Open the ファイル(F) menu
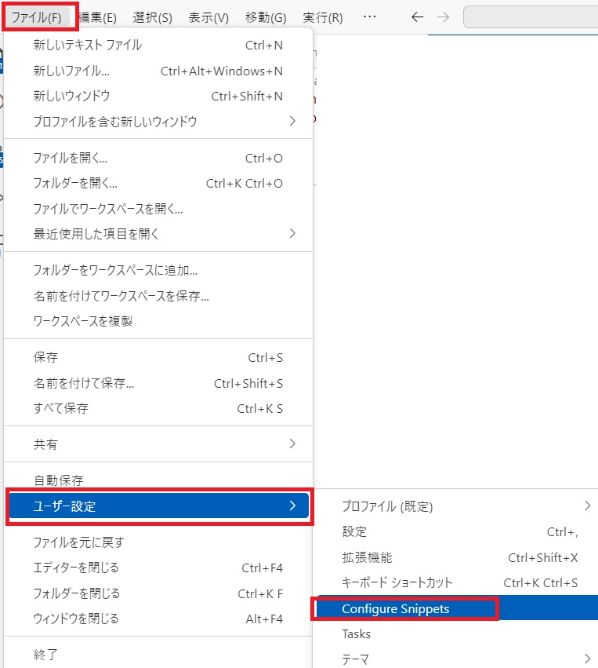The image size is (598, 668). point(37,17)
